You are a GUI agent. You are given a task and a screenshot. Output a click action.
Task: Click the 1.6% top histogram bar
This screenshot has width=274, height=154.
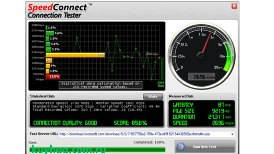pos(47,28)
